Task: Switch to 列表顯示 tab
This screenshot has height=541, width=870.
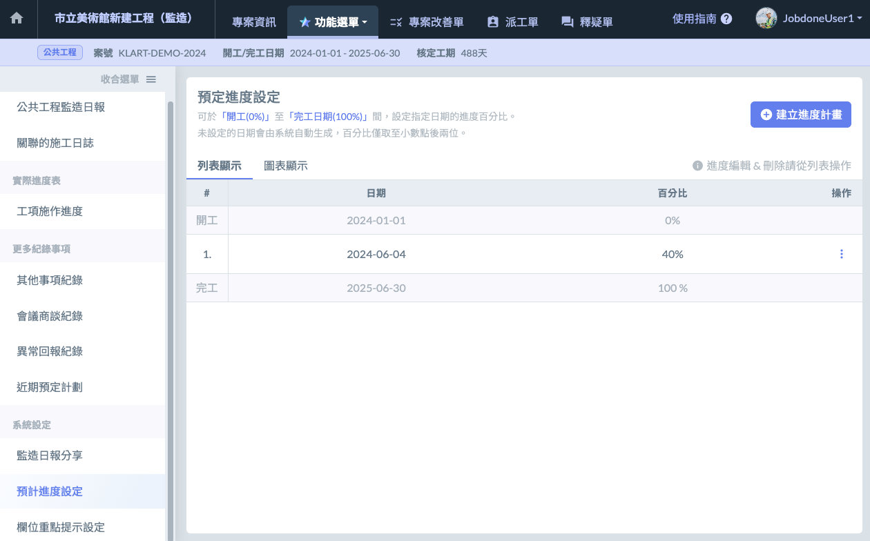Action: (x=220, y=166)
